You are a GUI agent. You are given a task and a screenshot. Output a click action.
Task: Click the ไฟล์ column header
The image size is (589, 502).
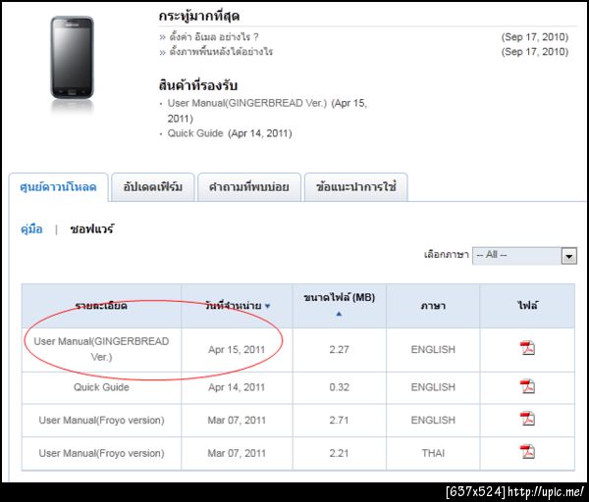point(527,306)
